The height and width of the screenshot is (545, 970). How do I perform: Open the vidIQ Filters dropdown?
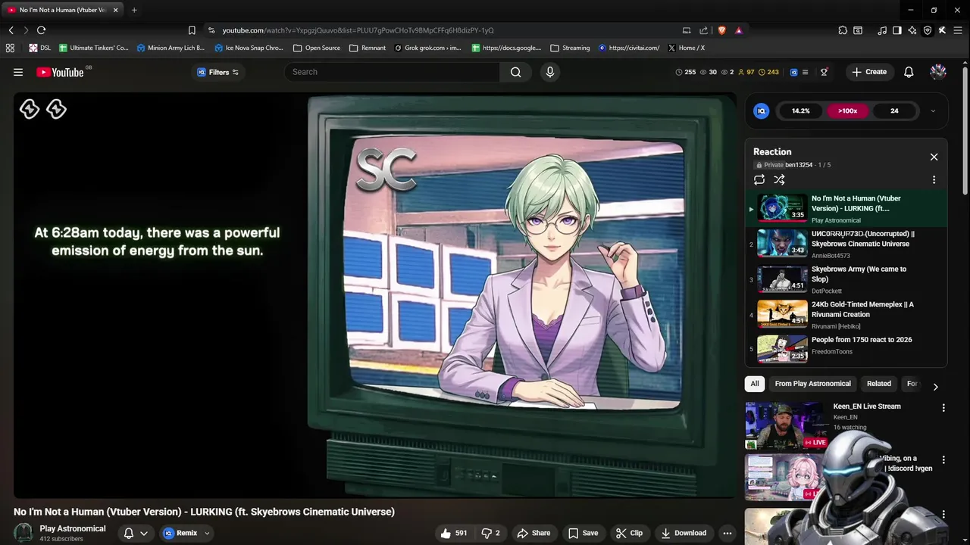218,72
